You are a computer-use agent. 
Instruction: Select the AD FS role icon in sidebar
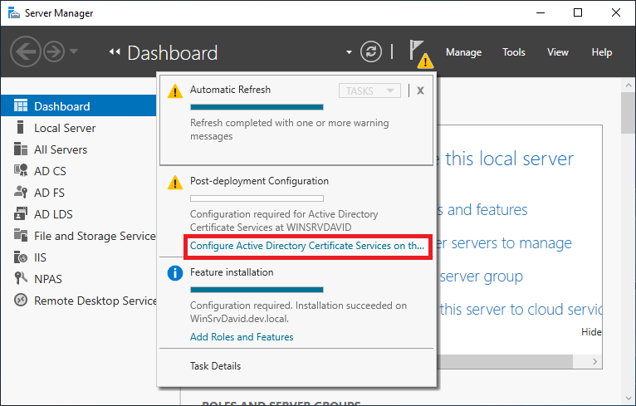tap(21, 193)
